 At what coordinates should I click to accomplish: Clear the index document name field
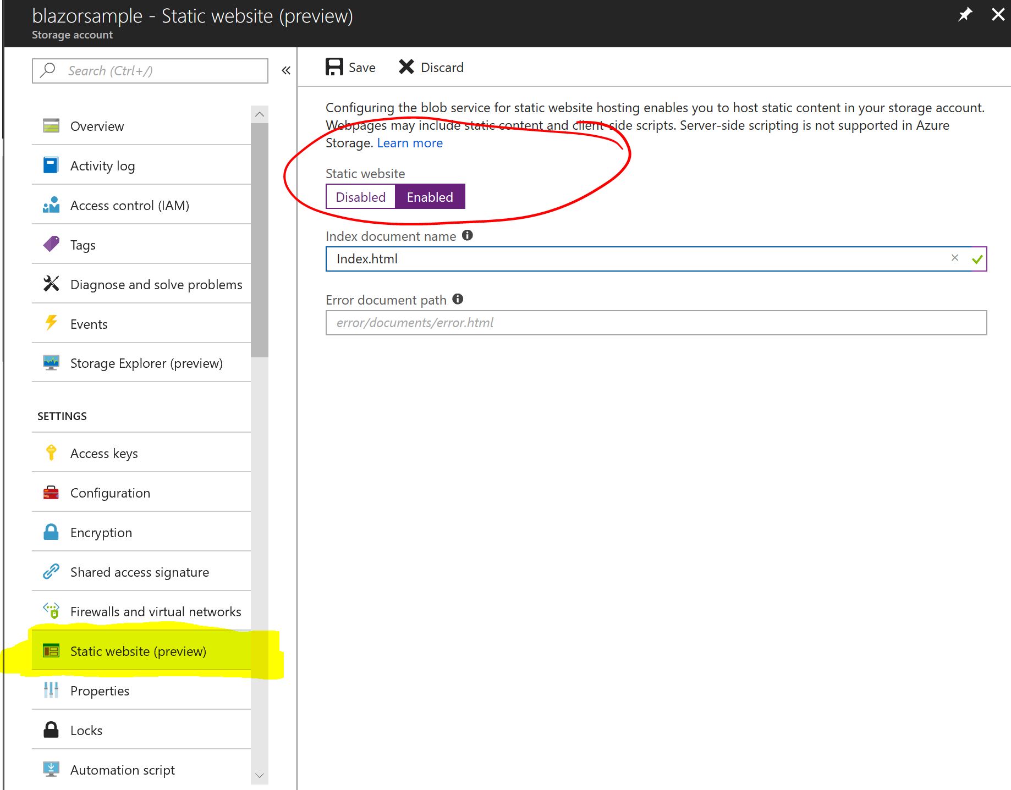955,258
